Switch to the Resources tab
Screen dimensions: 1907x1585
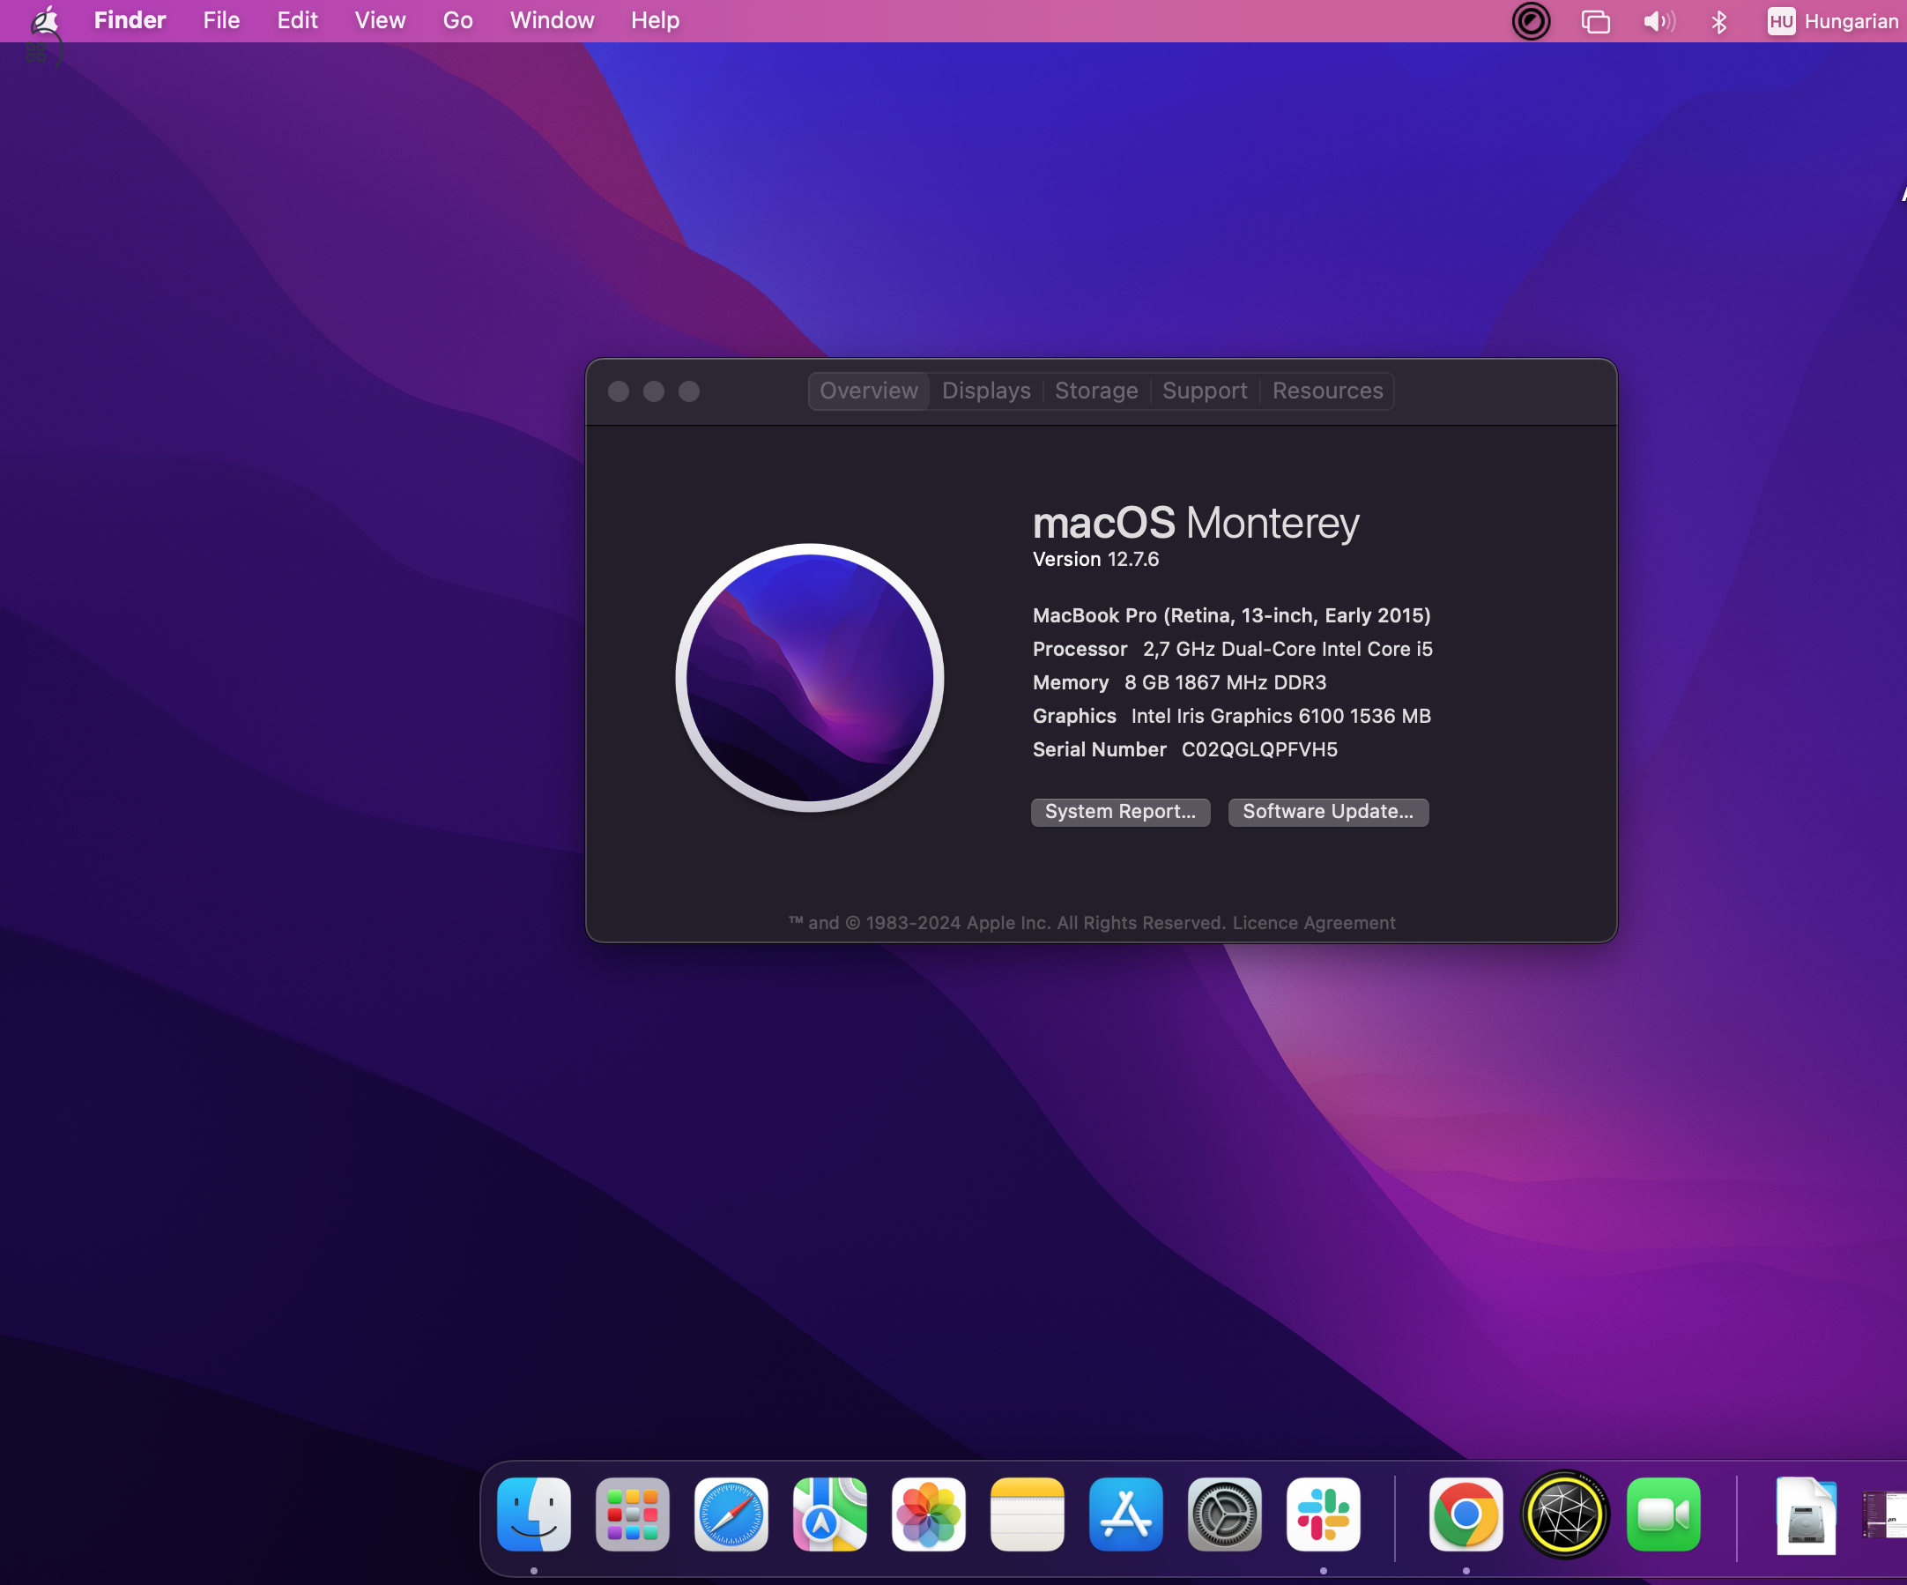pyautogui.click(x=1328, y=391)
